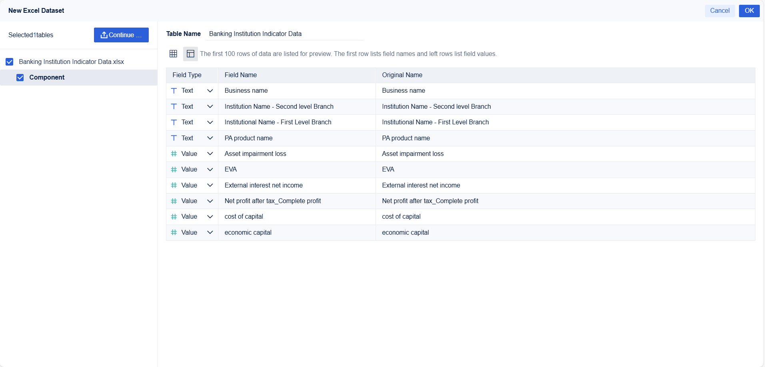Image resolution: width=765 pixels, height=367 pixels.
Task: Click the Text type icon for Business name
Action: coord(174,91)
